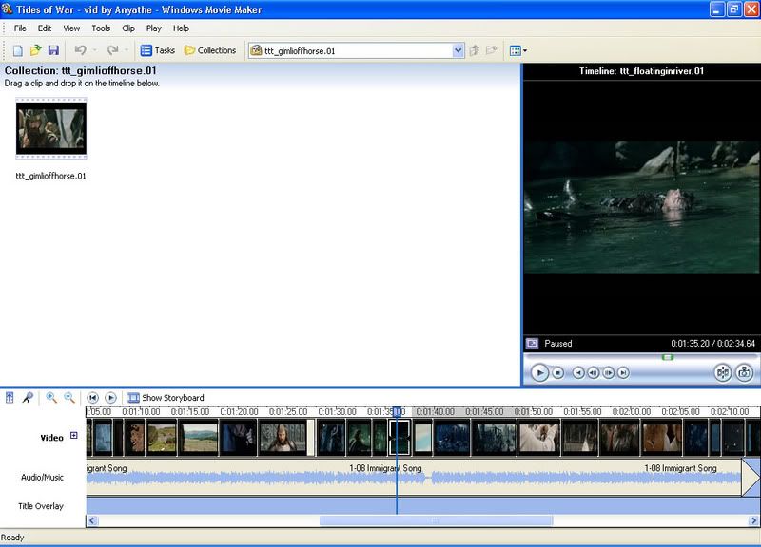
Task: Click the Title Overlay track bar
Action: pyautogui.click(x=422, y=506)
